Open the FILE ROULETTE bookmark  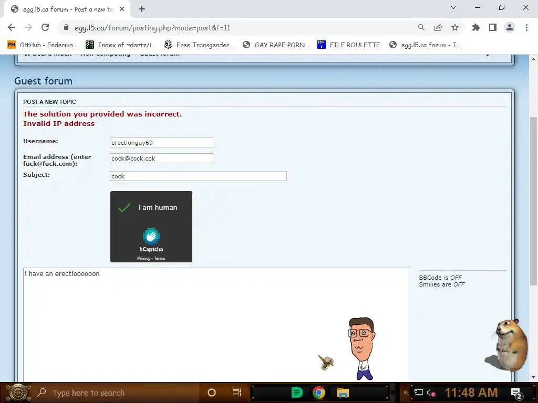(349, 45)
